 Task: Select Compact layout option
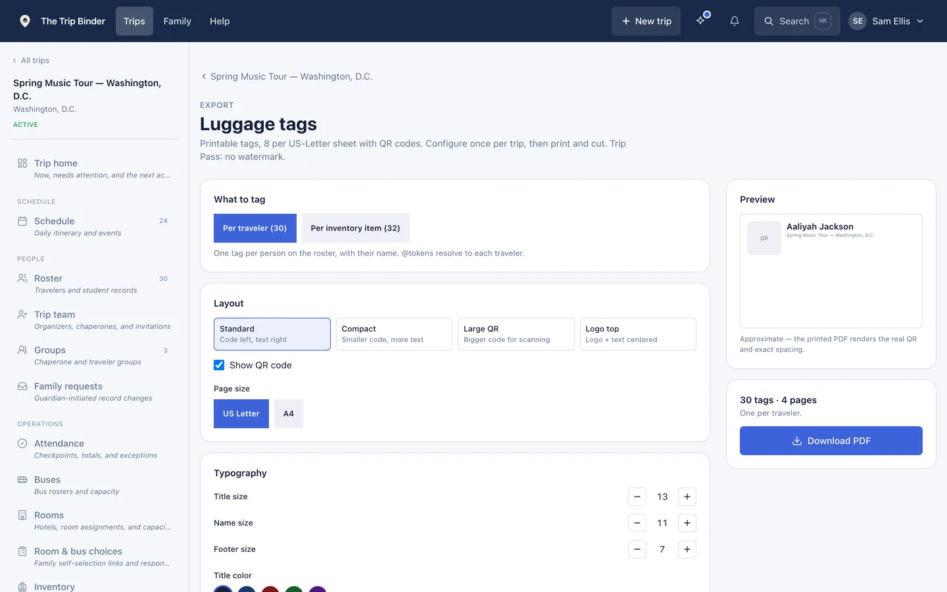pyautogui.click(x=394, y=334)
